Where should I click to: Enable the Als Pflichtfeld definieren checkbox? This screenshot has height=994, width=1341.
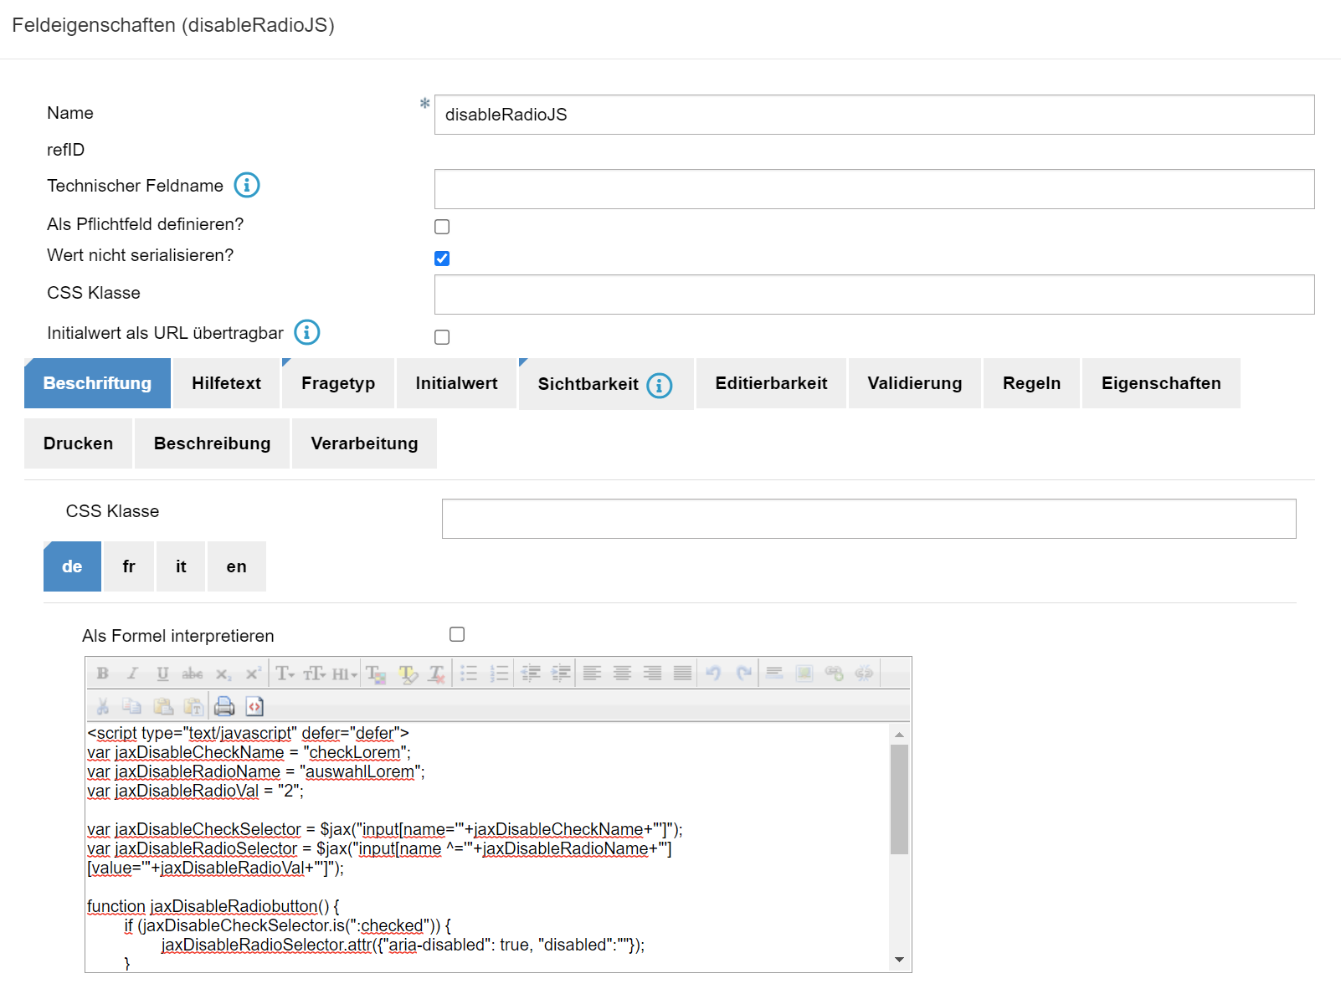pos(442,227)
